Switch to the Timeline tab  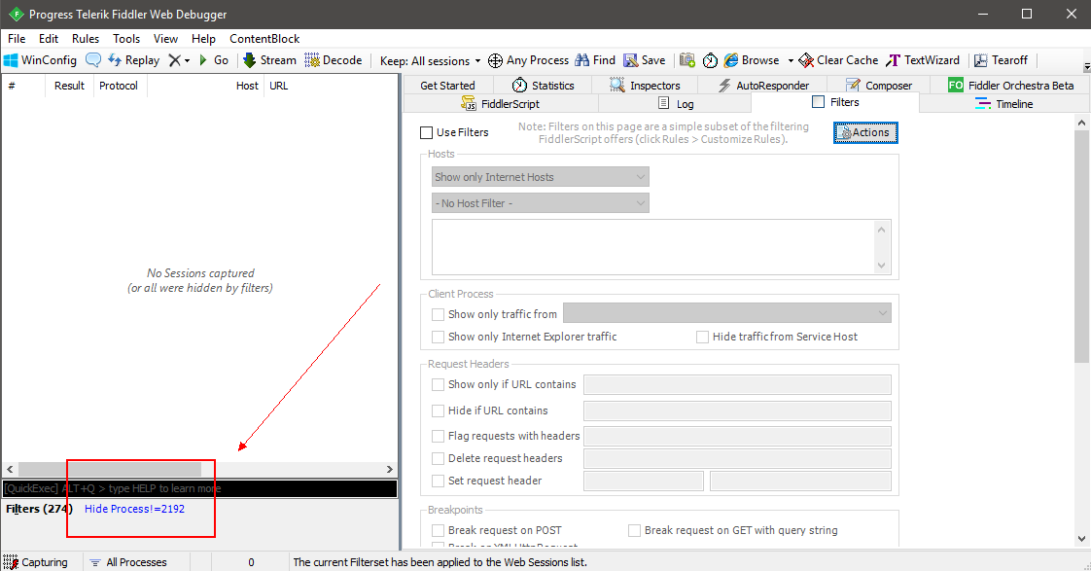pos(1004,104)
